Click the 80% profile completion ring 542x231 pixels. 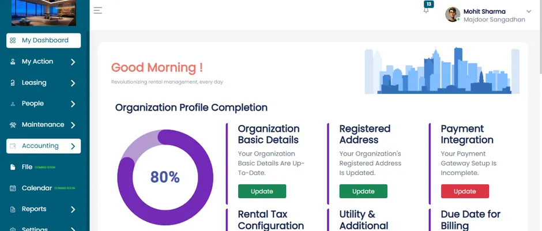click(x=165, y=177)
